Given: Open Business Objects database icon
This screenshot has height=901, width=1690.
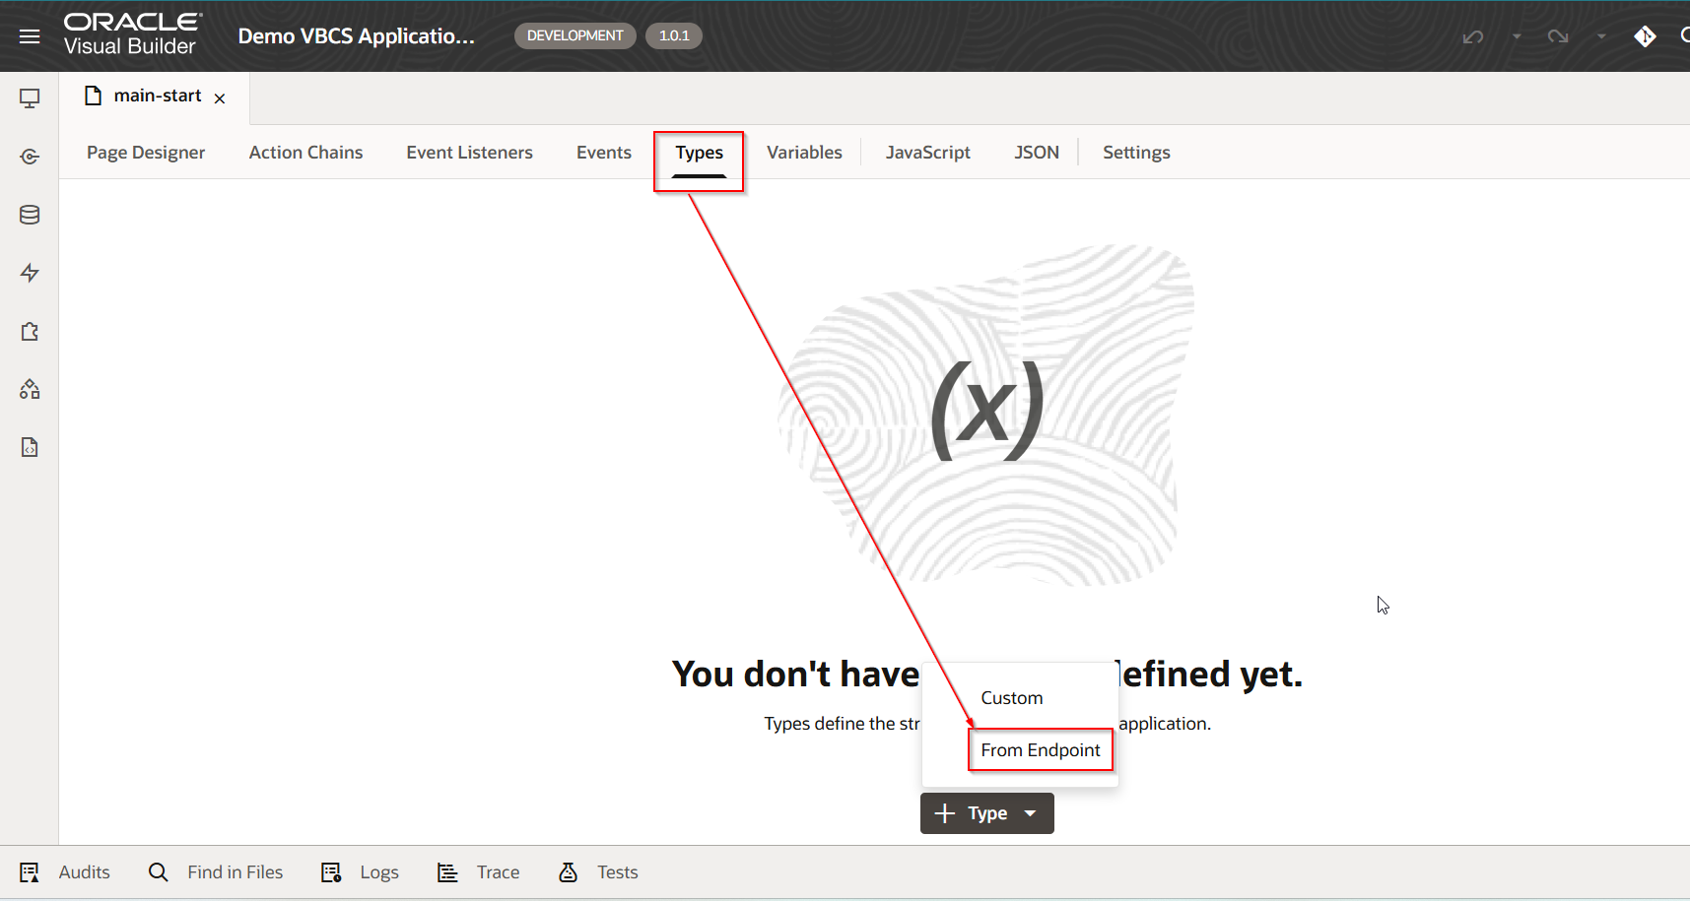Looking at the screenshot, I should click(30, 215).
